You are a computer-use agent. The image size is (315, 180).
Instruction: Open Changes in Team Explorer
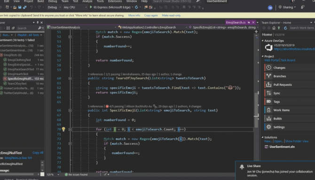(289, 67)
